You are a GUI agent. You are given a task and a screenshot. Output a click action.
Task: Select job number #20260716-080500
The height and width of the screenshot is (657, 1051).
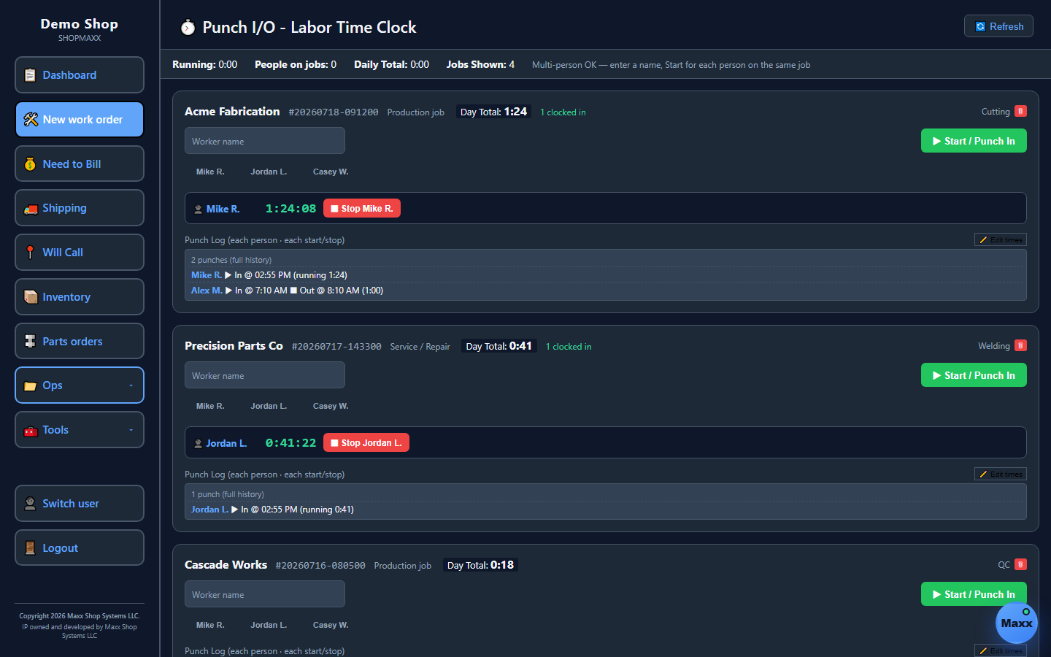point(320,566)
